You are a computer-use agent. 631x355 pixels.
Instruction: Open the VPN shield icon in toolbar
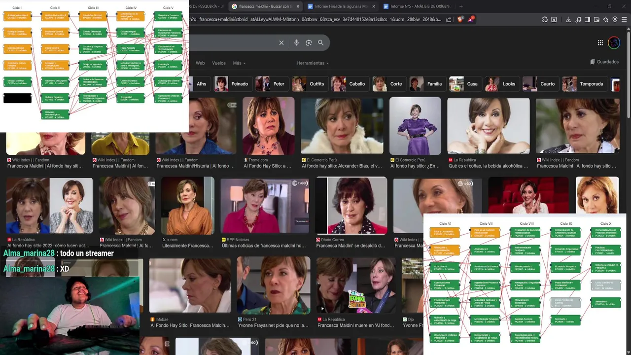[x=615, y=20]
